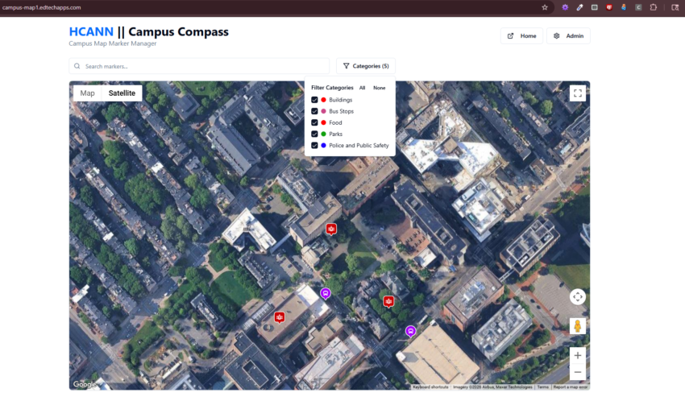Click the Parks green color dot

[324, 134]
